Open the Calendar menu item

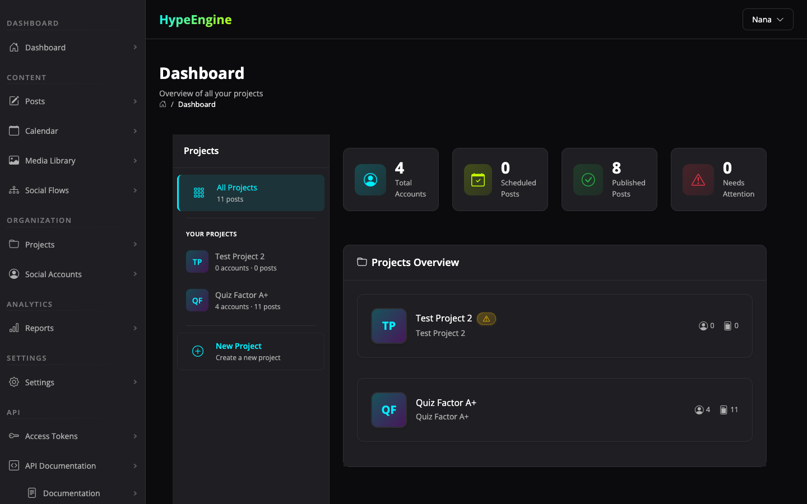73,130
